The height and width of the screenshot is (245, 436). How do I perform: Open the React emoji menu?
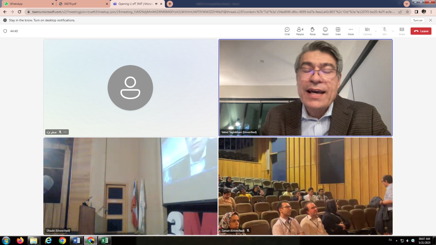(325, 31)
